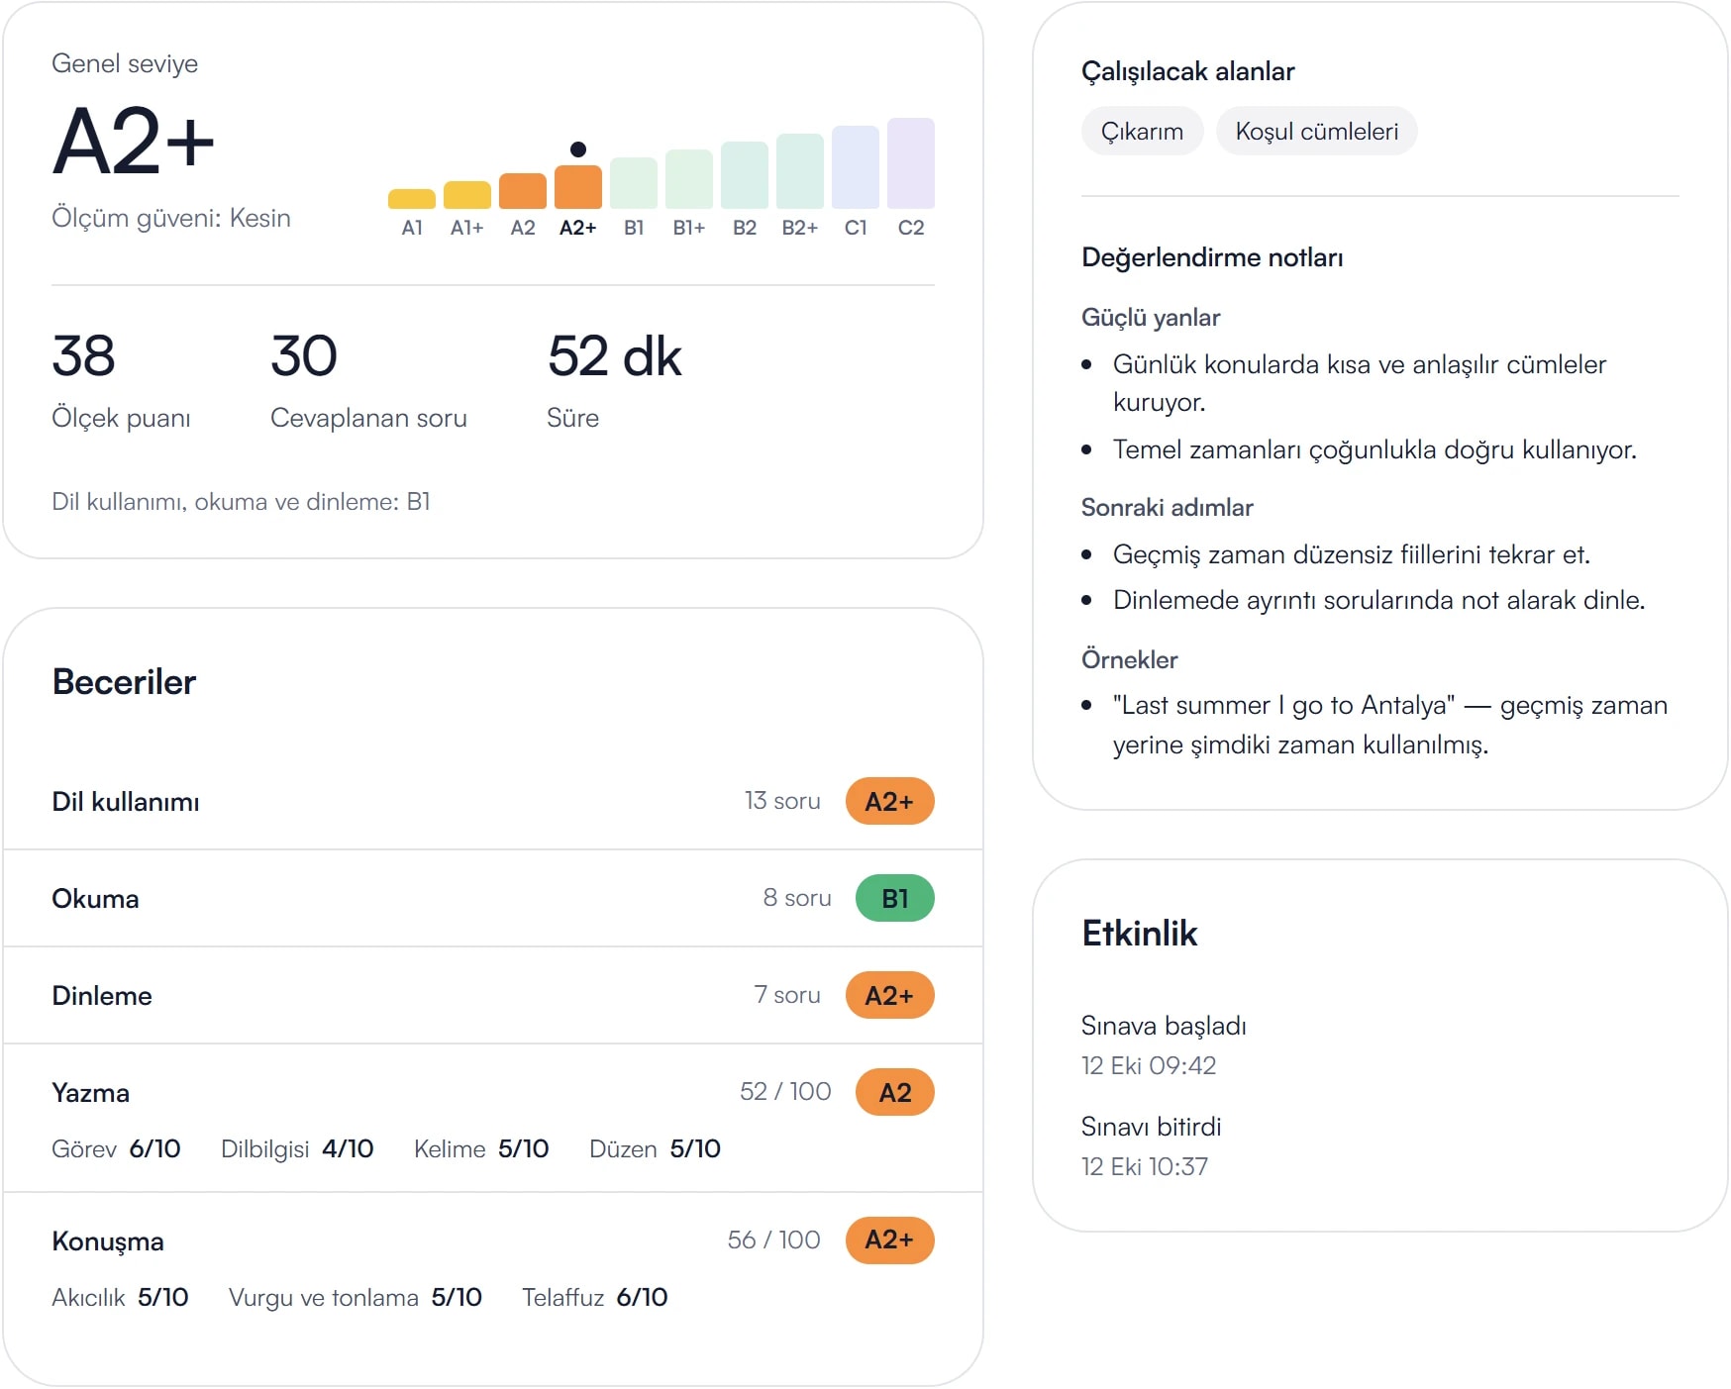Click the A2+ badge in Dil kullanımı row
This screenshot has width=1731, height=1389.
(889, 801)
